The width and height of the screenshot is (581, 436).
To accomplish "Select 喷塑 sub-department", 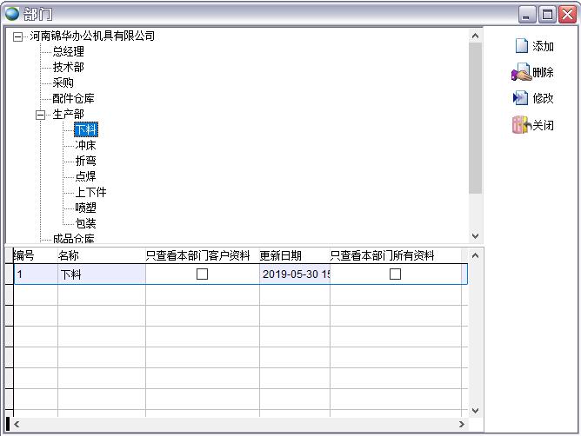I will click(85, 208).
